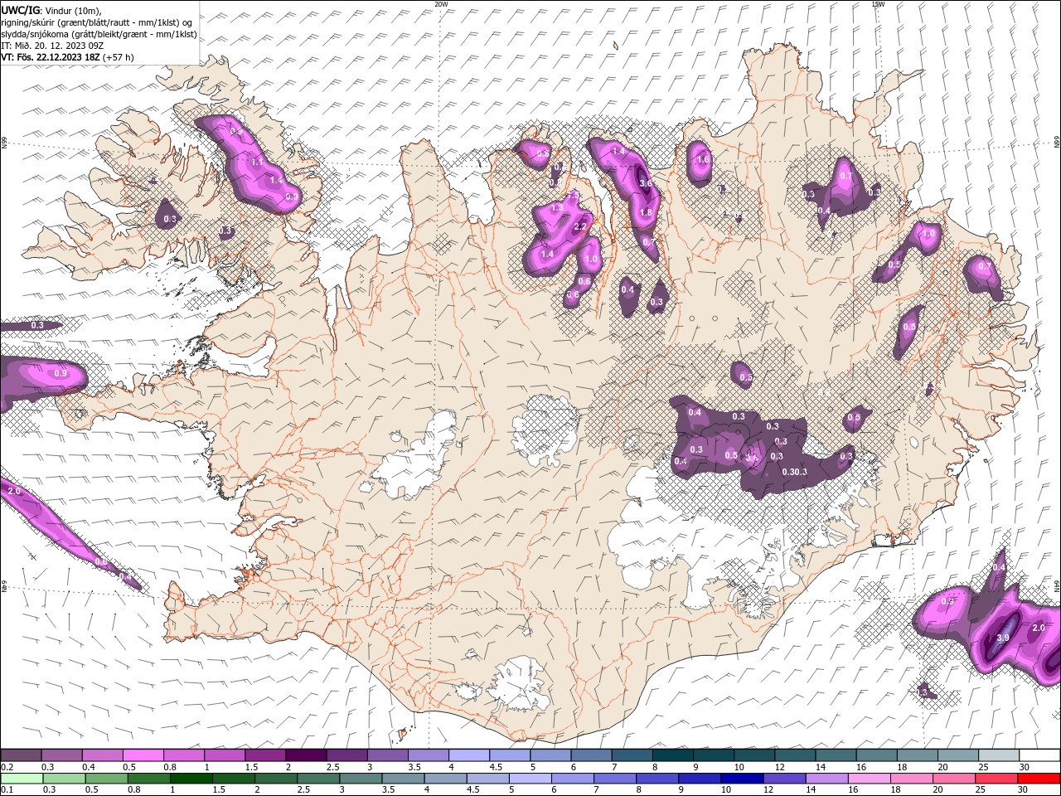Select the light violet swatch between 14 and 16, rain scale

click(826, 778)
